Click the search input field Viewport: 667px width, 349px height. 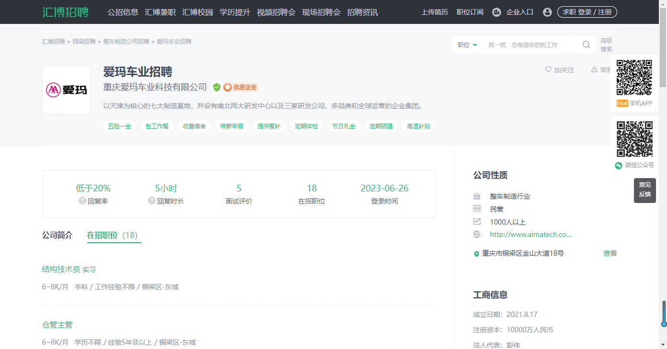pos(531,45)
